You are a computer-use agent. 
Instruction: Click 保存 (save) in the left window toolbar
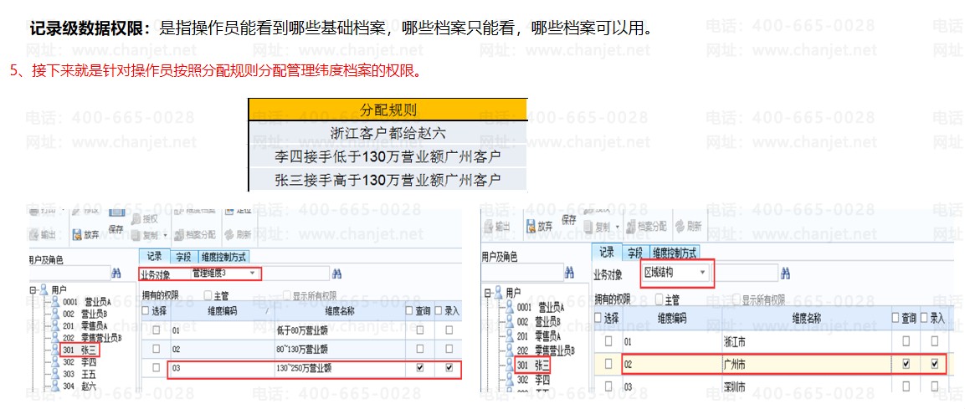115,230
